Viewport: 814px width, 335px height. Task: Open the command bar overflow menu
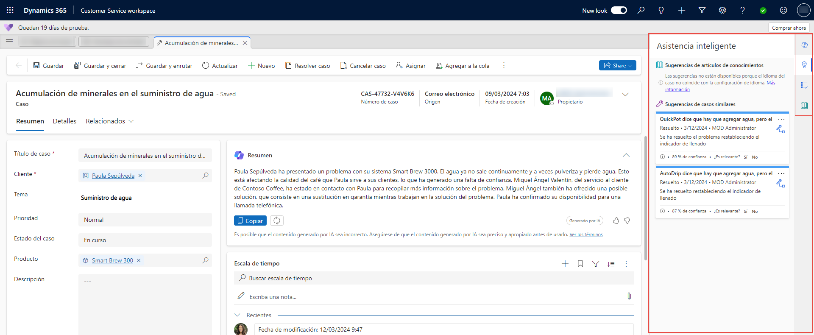pyautogui.click(x=504, y=65)
